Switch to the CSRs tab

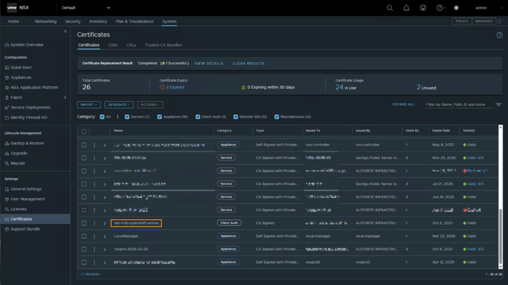click(x=113, y=45)
